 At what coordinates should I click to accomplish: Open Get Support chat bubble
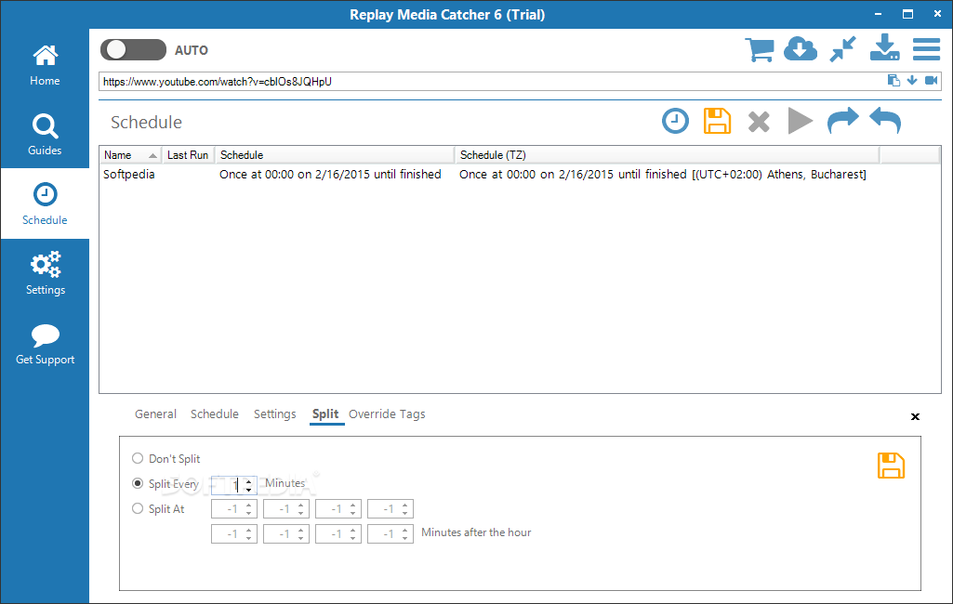(45, 344)
